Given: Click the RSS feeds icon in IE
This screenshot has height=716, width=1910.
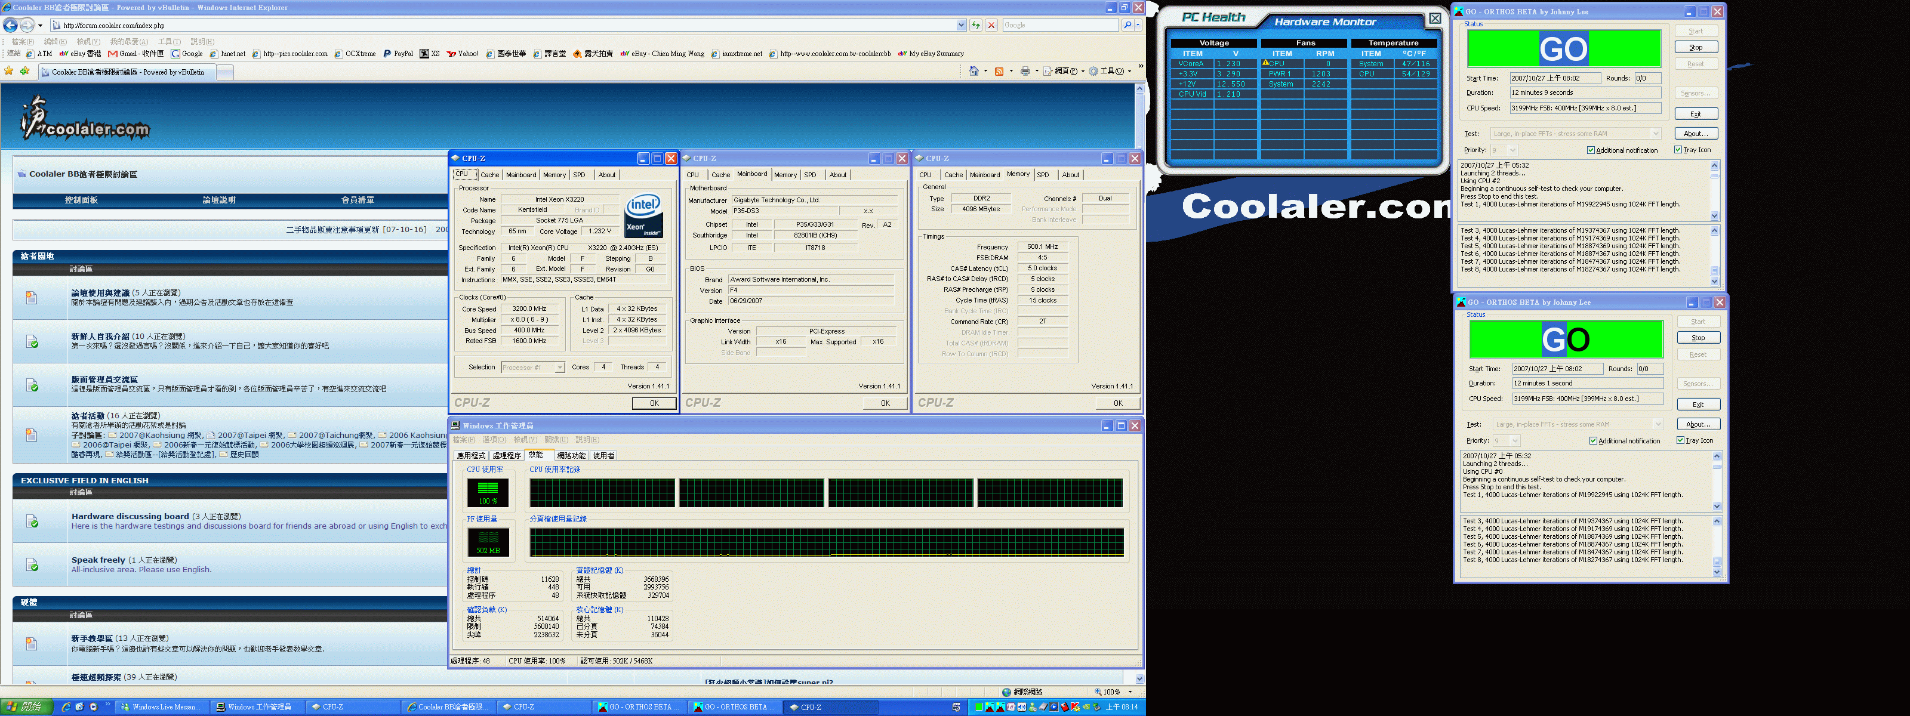Looking at the screenshot, I should pos(999,71).
